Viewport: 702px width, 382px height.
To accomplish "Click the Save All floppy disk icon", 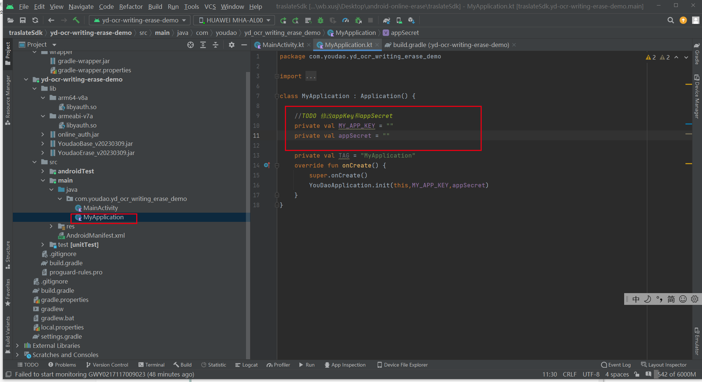I will [23, 20].
